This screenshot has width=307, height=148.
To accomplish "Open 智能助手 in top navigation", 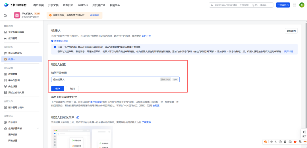I will pos(115,5).
